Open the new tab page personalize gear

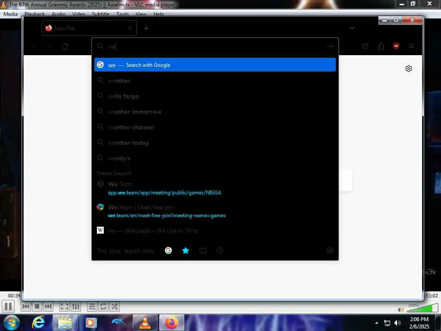coord(409,69)
